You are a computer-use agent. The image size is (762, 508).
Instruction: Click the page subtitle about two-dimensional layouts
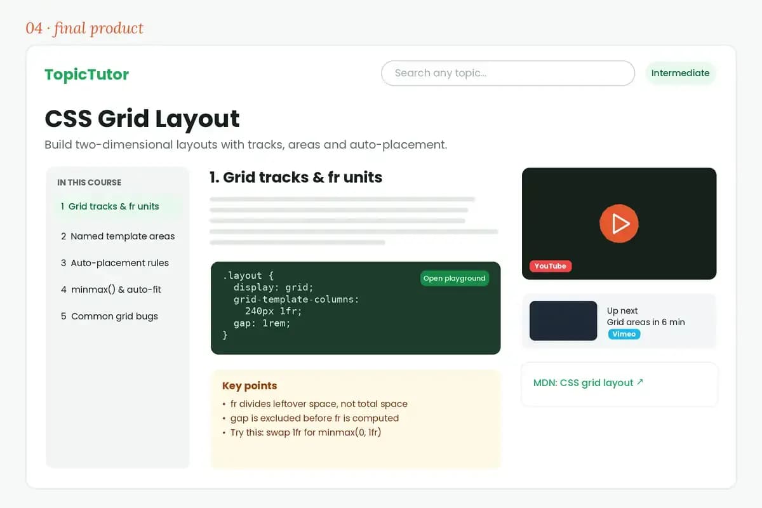246,145
